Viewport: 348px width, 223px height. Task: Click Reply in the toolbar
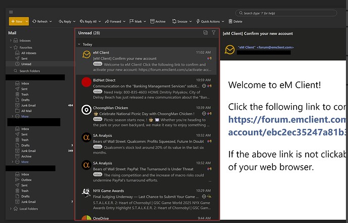click(x=65, y=22)
